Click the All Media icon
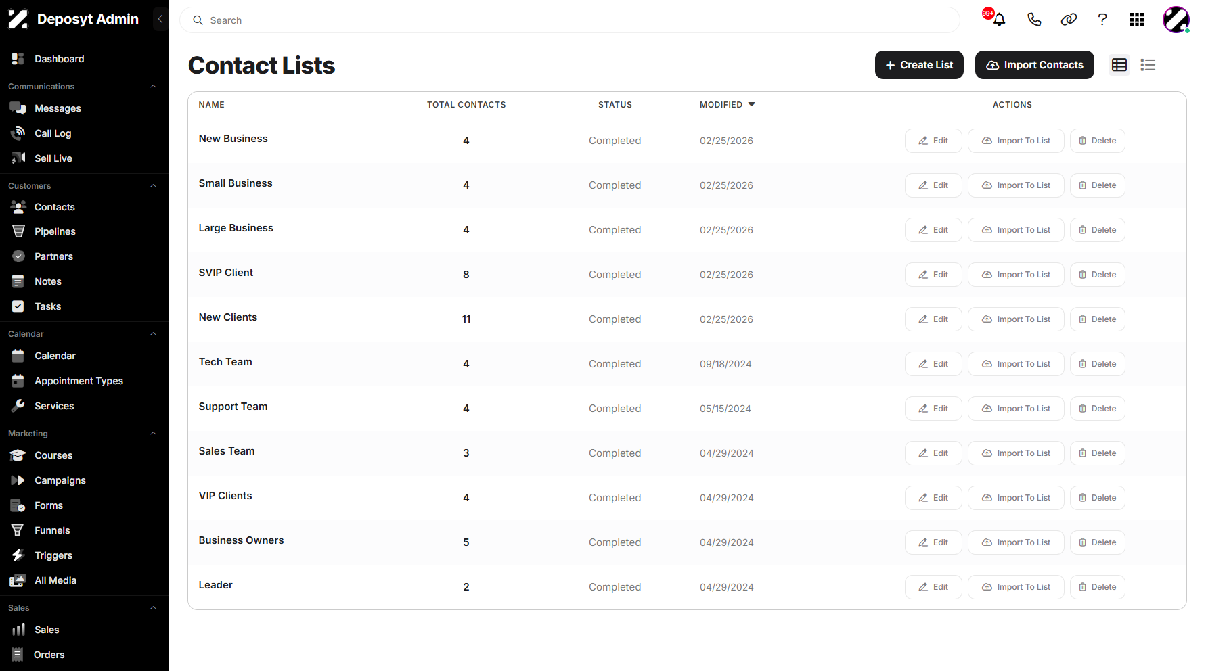This screenshot has height=671, width=1206. coord(18,580)
